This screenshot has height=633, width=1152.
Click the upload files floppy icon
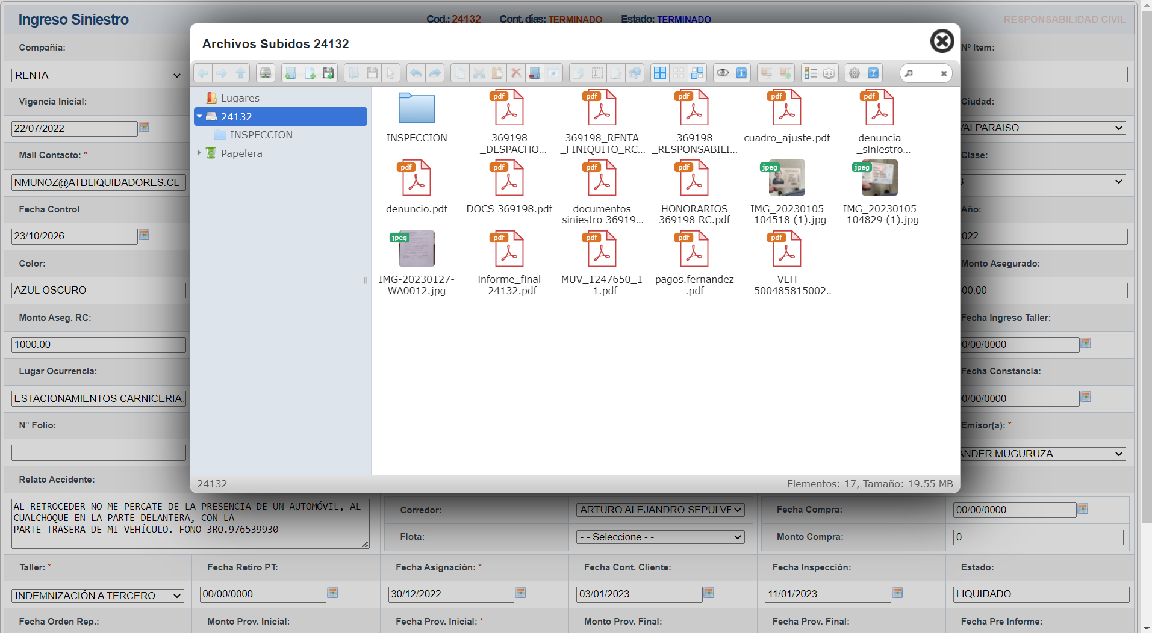click(328, 73)
